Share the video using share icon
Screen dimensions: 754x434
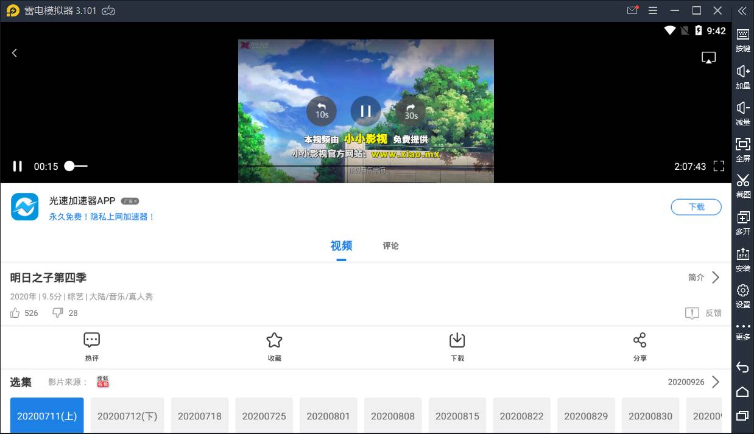coord(639,341)
